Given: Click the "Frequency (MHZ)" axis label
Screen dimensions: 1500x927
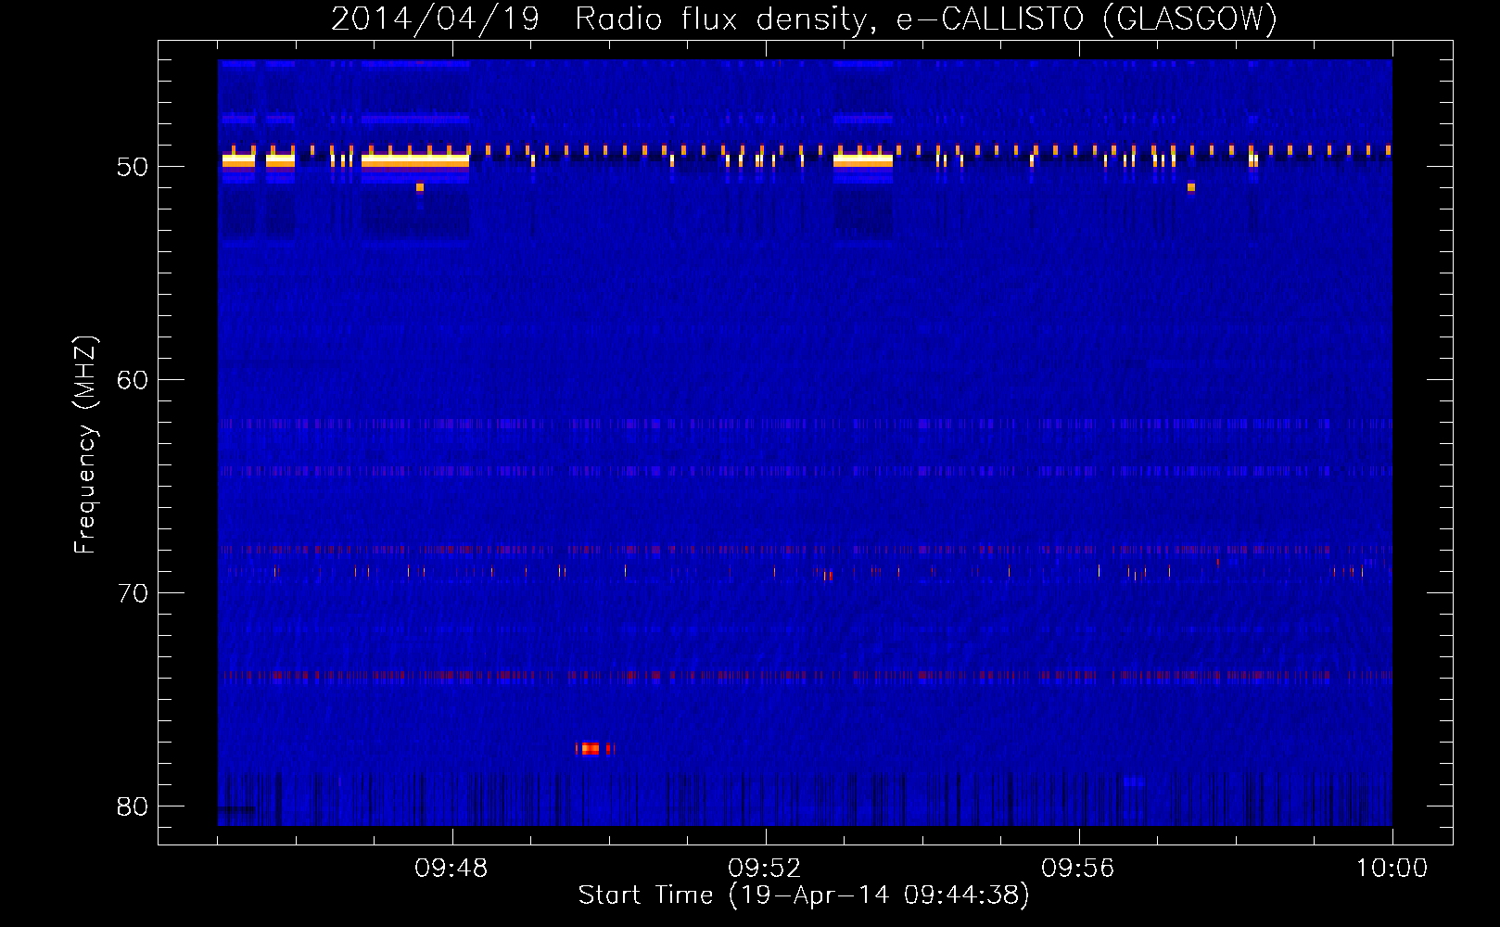Looking at the screenshot, I should (84, 445).
